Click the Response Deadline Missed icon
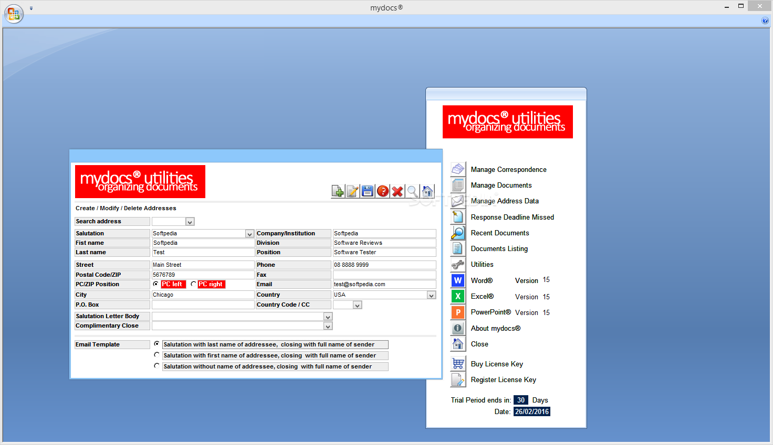Image resolution: width=773 pixels, height=445 pixels. coord(458,217)
